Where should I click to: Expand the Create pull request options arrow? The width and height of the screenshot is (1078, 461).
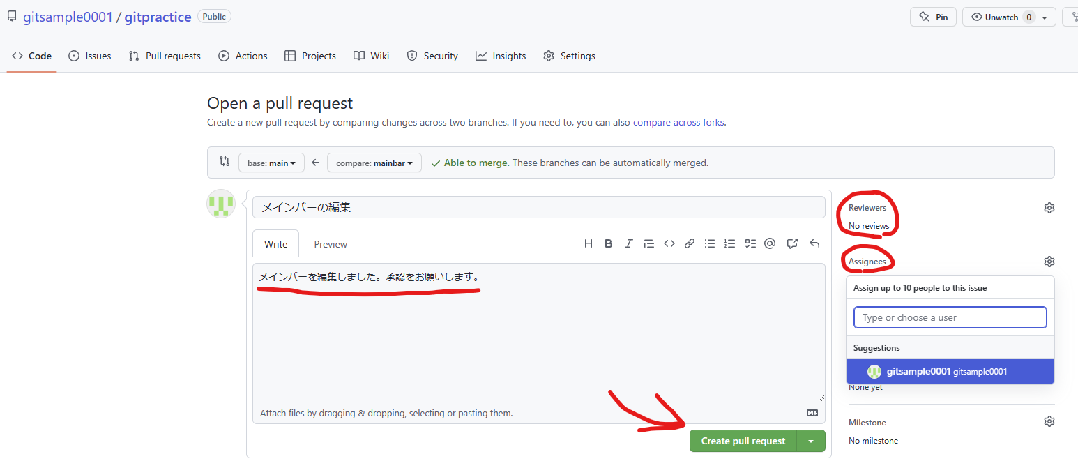pyautogui.click(x=811, y=441)
